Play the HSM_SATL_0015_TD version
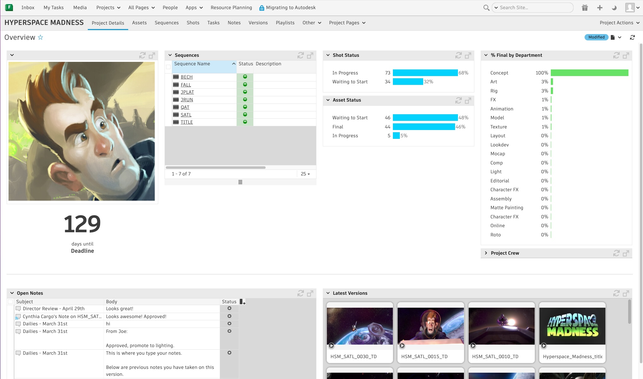Screen dimensions: 643x379 coord(402,346)
